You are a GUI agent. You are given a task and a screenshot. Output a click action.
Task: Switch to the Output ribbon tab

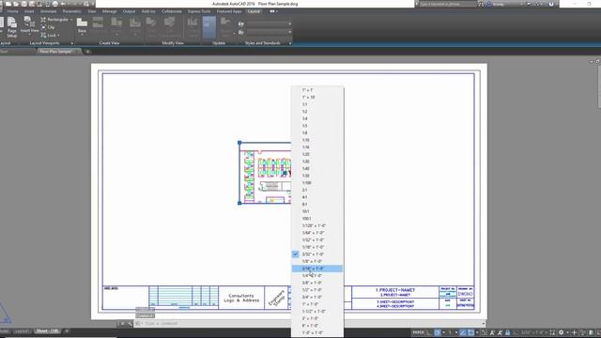pos(130,11)
